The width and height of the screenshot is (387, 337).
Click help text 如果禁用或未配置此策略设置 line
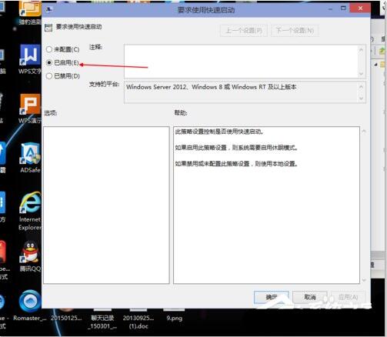tap(236, 164)
